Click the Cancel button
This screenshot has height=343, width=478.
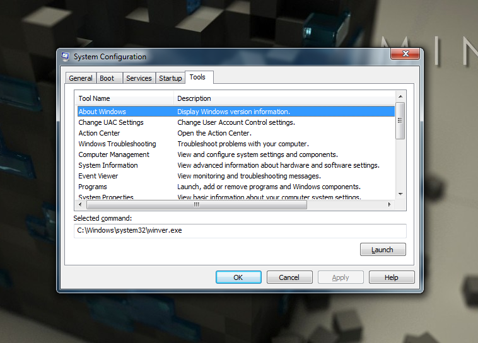(x=289, y=277)
